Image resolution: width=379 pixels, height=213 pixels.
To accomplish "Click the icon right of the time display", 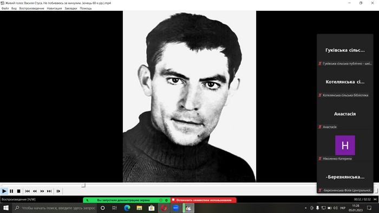I will (375, 199).
